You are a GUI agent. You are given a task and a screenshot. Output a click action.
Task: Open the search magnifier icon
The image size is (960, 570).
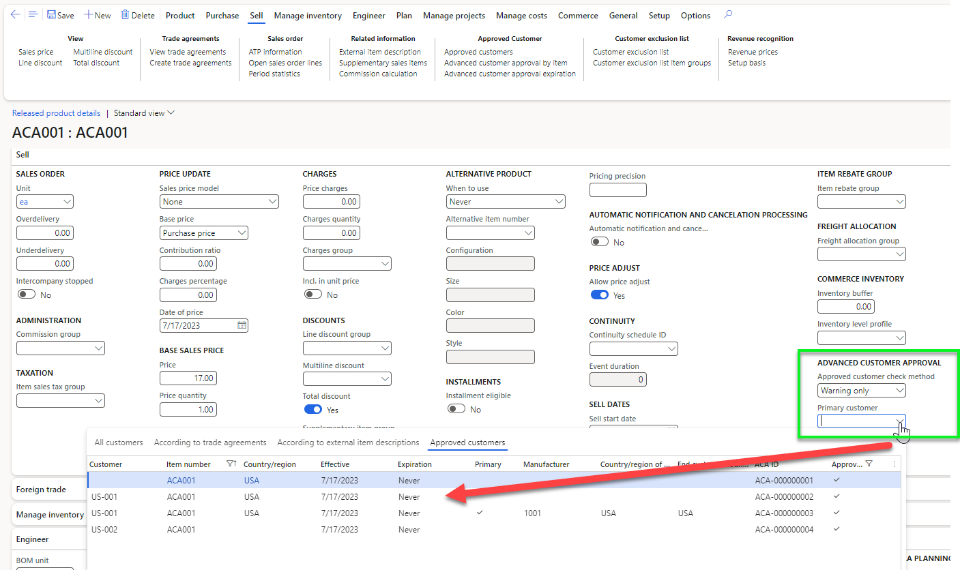[x=727, y=15]
